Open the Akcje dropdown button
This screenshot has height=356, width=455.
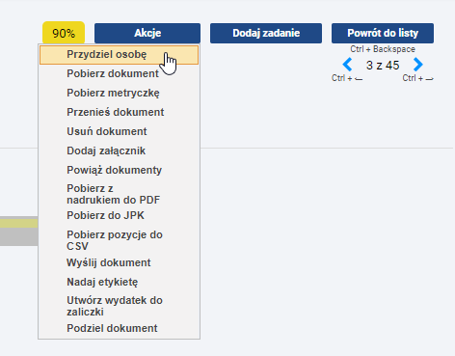147,33
